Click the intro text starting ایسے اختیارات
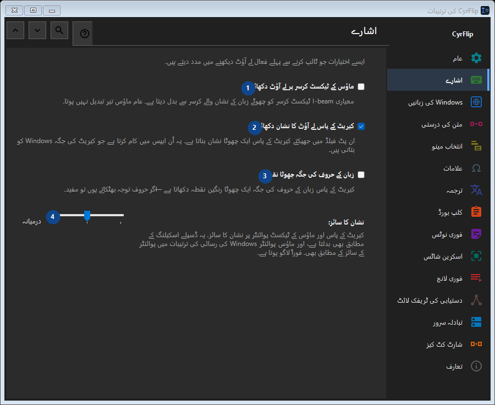The height and width of the screenshot is (405, 495). (265, 62)
